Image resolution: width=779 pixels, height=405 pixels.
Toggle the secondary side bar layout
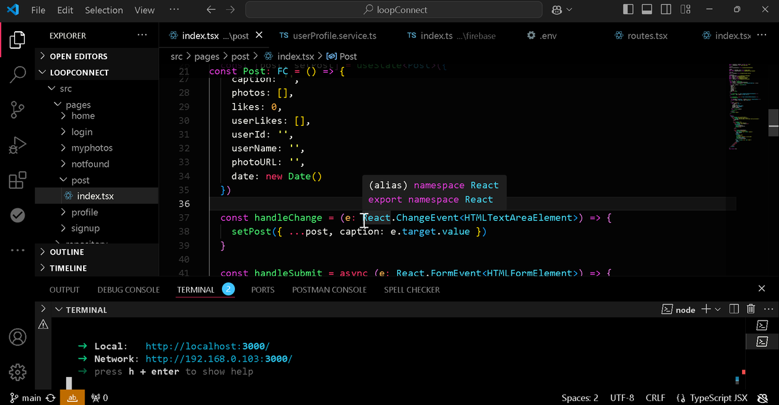click(x=666, y=10)
